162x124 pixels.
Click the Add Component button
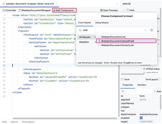click(64, 10)
